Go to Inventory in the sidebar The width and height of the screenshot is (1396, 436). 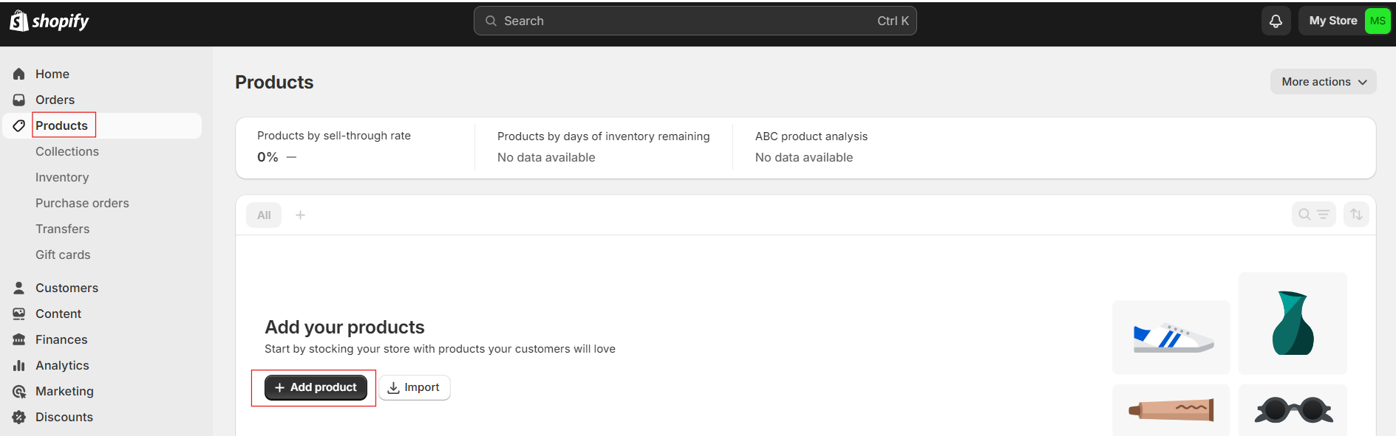(62, 177)
